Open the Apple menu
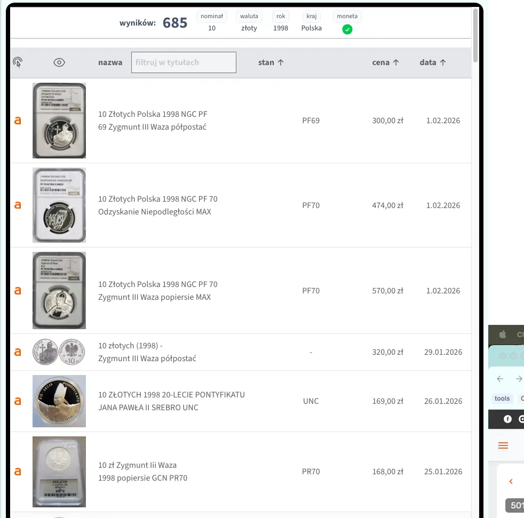524x518 pixels. [502, 334]
